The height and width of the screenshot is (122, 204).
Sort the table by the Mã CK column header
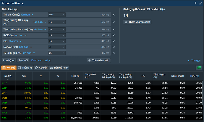[x=8, y=76]
